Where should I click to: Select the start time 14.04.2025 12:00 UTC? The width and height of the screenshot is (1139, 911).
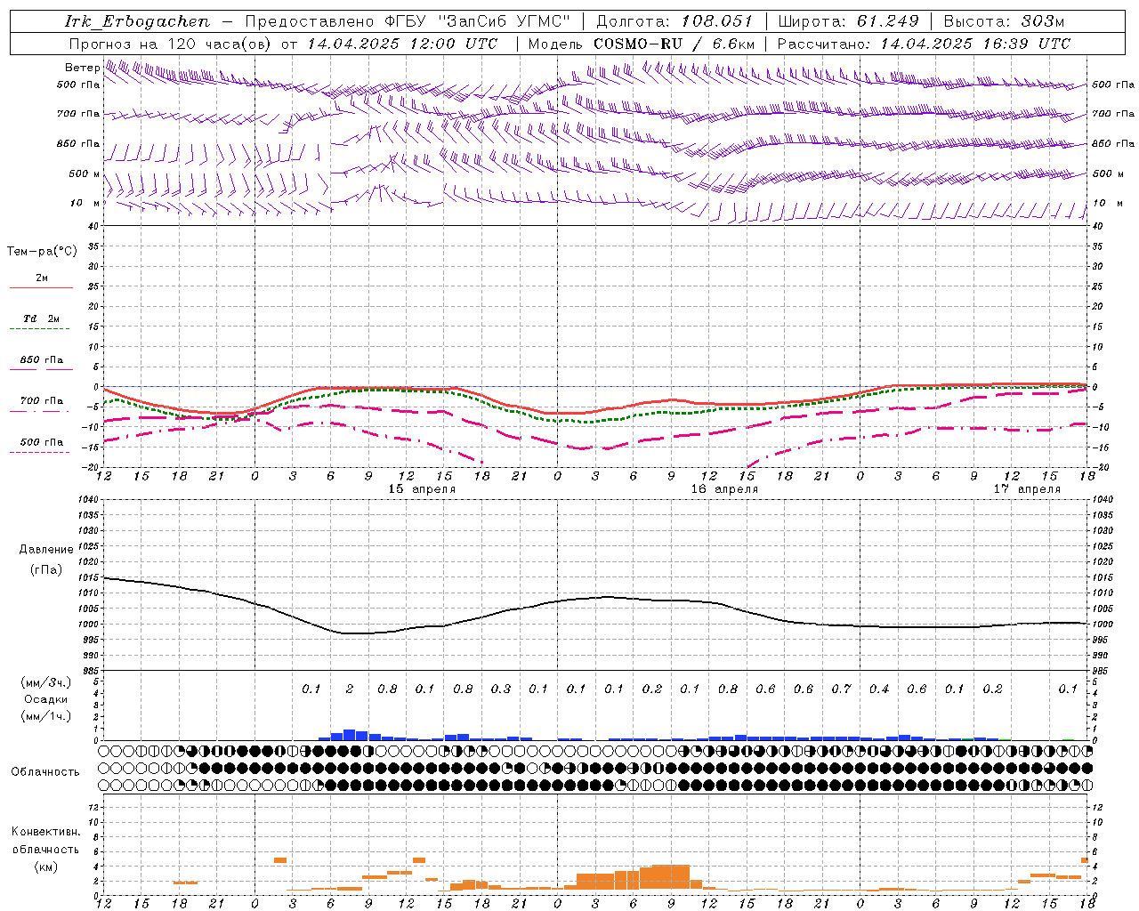[402, 44]
